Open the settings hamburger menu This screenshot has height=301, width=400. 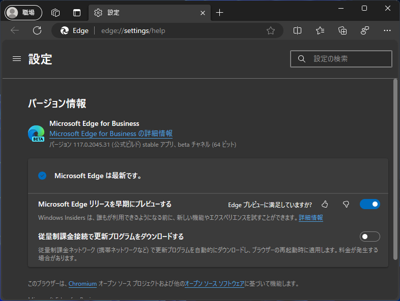17,59
